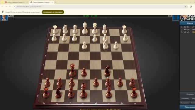This screenshot has height=110, width=195.
Task: Save game with 'Сохранить' button
Action: click(185, 98)
